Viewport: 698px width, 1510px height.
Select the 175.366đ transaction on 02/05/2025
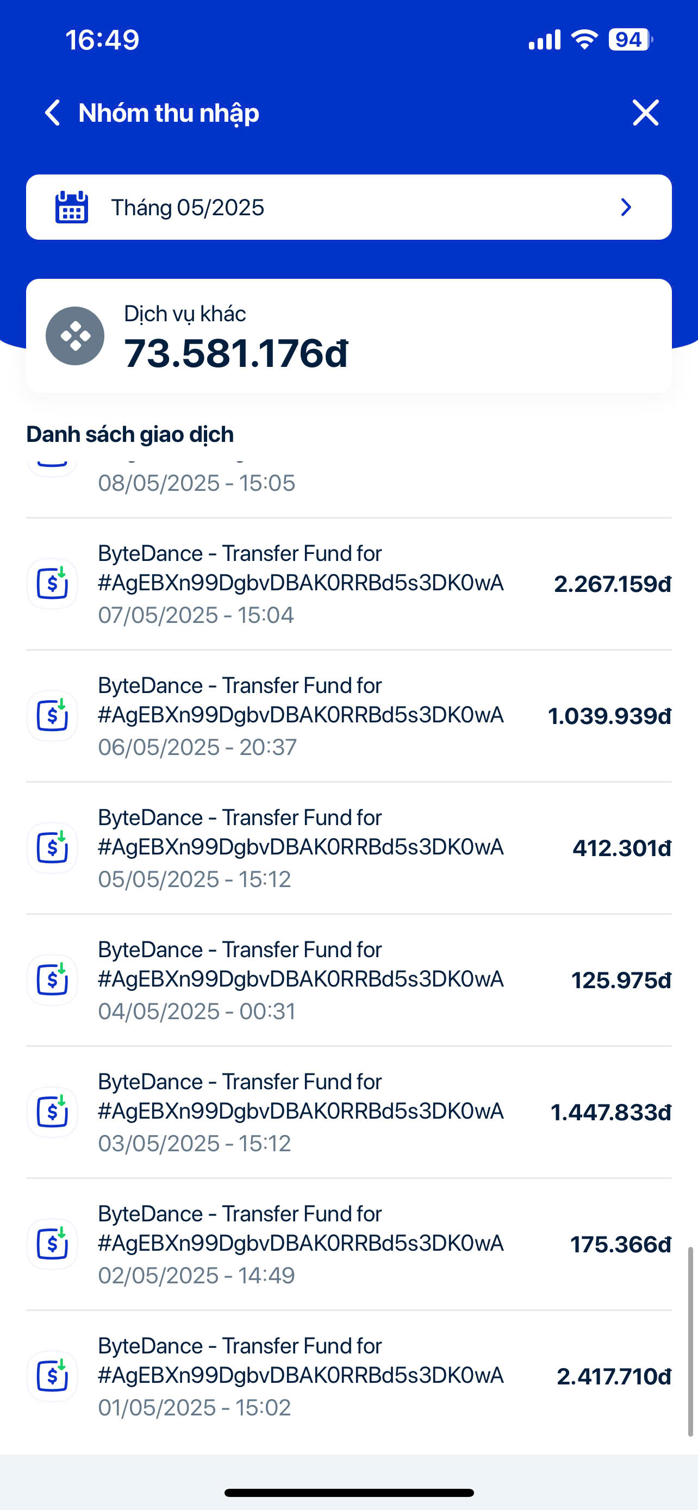tap(348, 1244)
